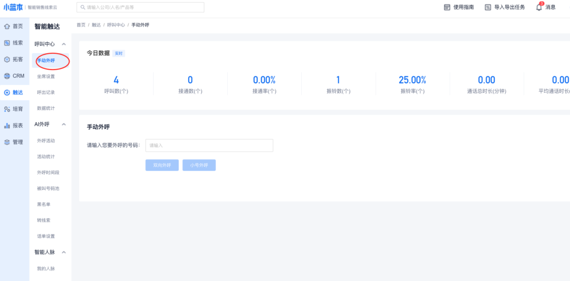The height and width of the screenshot is (281, 570).
Task: Open the 消息 notification bell icon
Action: 539,7
